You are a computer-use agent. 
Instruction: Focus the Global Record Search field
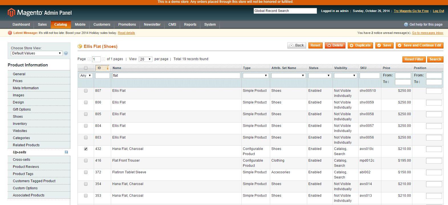tap(285, 11)
